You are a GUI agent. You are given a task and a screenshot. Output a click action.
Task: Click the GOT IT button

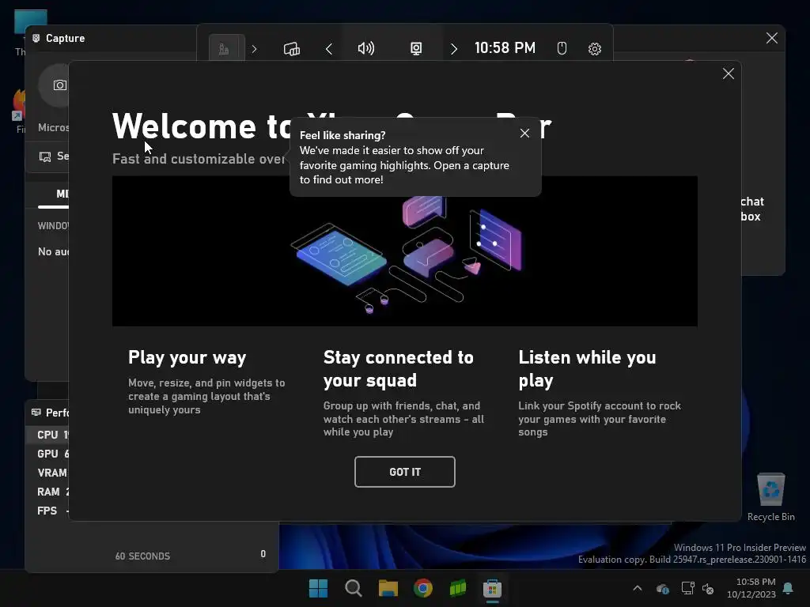click(404, 472)
